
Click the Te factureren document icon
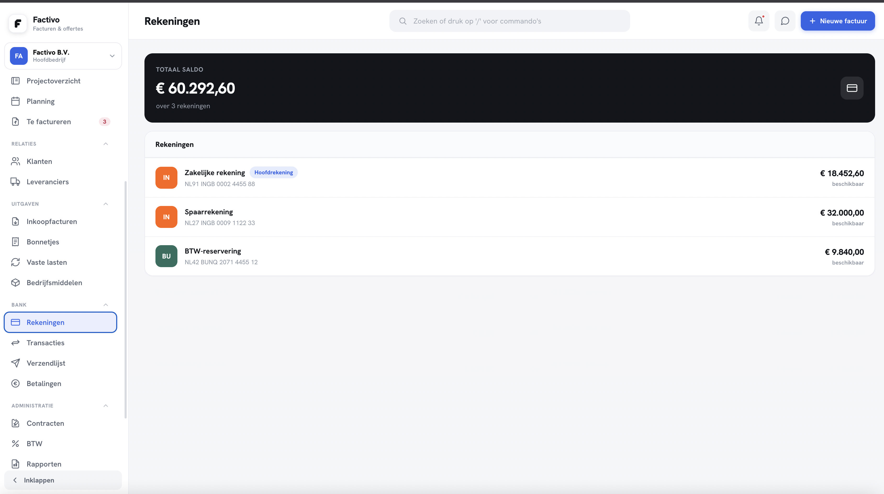point(15,122)
